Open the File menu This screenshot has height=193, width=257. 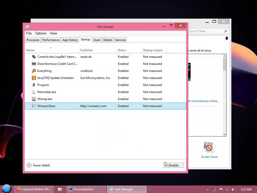point(29,33)
